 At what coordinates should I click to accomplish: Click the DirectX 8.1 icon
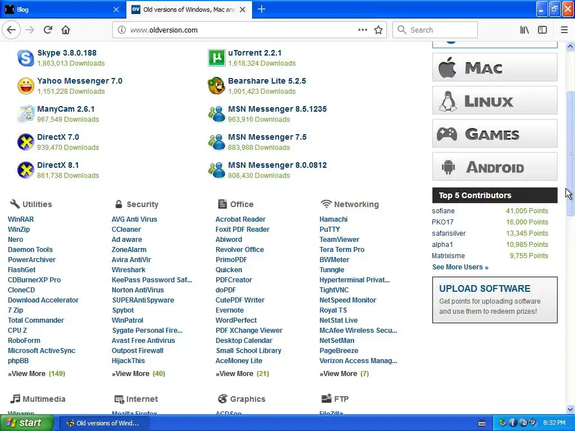(26, 170)
